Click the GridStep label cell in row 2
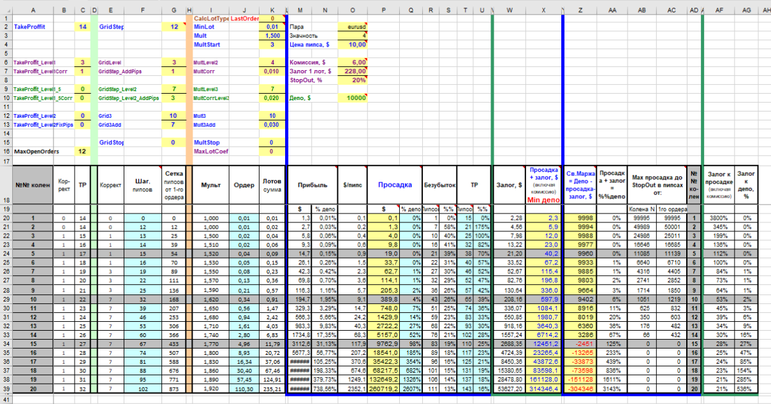Viewport: 771px width, 404px height. [112, 27]
